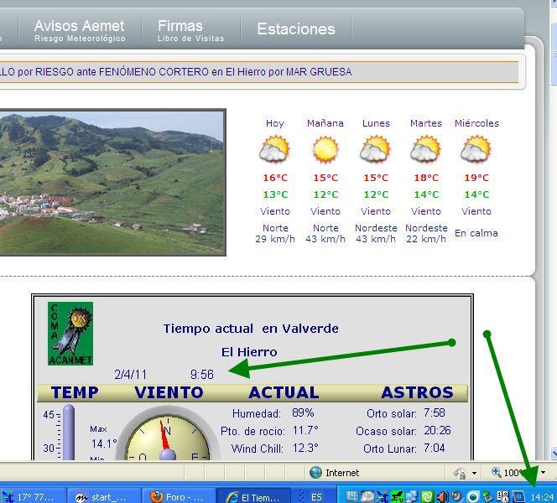Click the ASTROS column header
Image resolution: width=557 pixels, height=503 pixels.
click(x=417, y=392)
